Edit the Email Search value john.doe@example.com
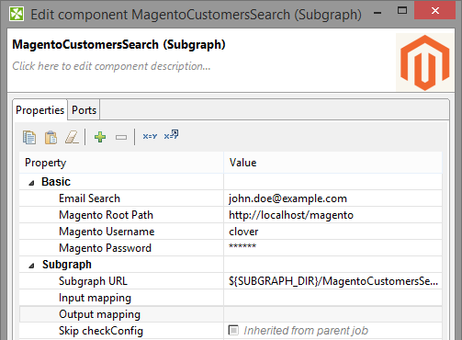 (332, 198)
